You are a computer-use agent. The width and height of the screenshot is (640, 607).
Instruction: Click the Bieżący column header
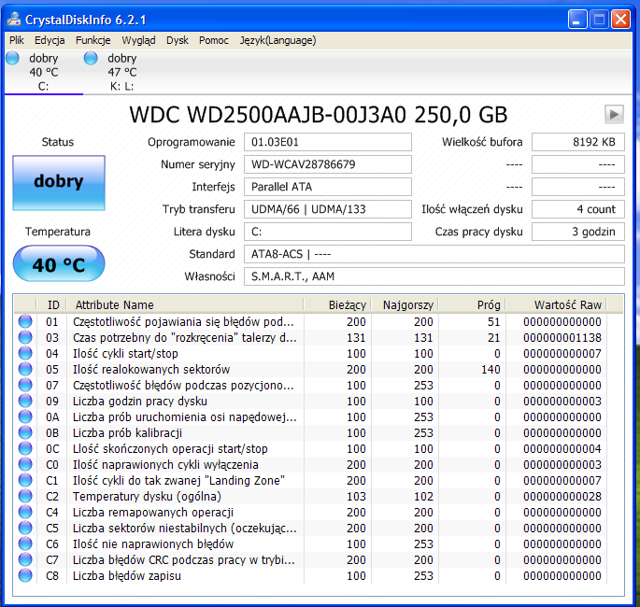pyautogui.click(x=337, y=304)
